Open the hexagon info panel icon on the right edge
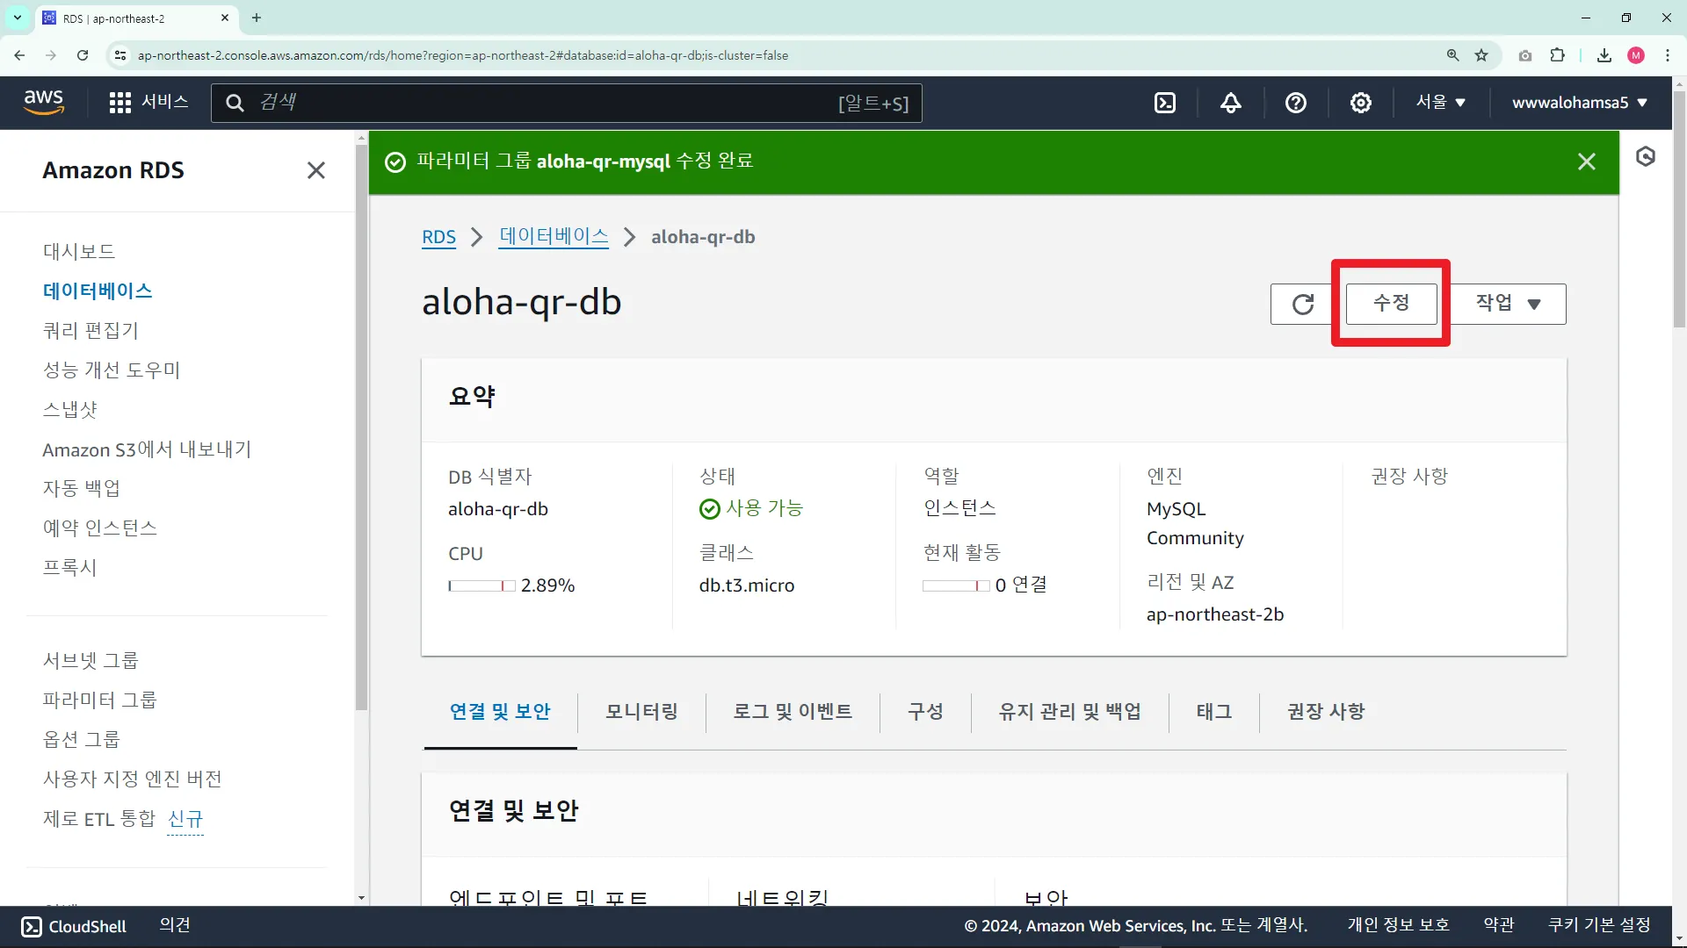 [x=1645, y=156]
